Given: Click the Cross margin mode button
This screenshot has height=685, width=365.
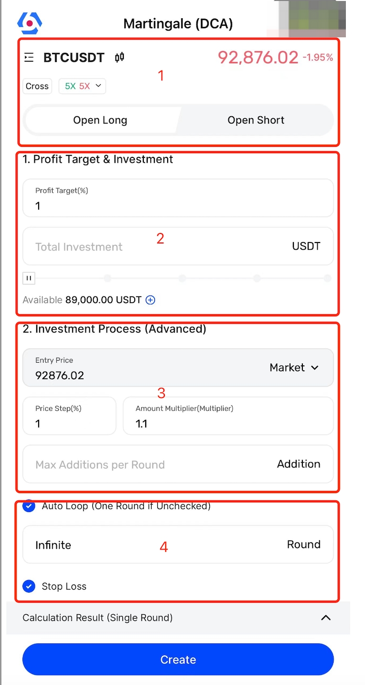Looking at the screenshot, I should point(37,86).
